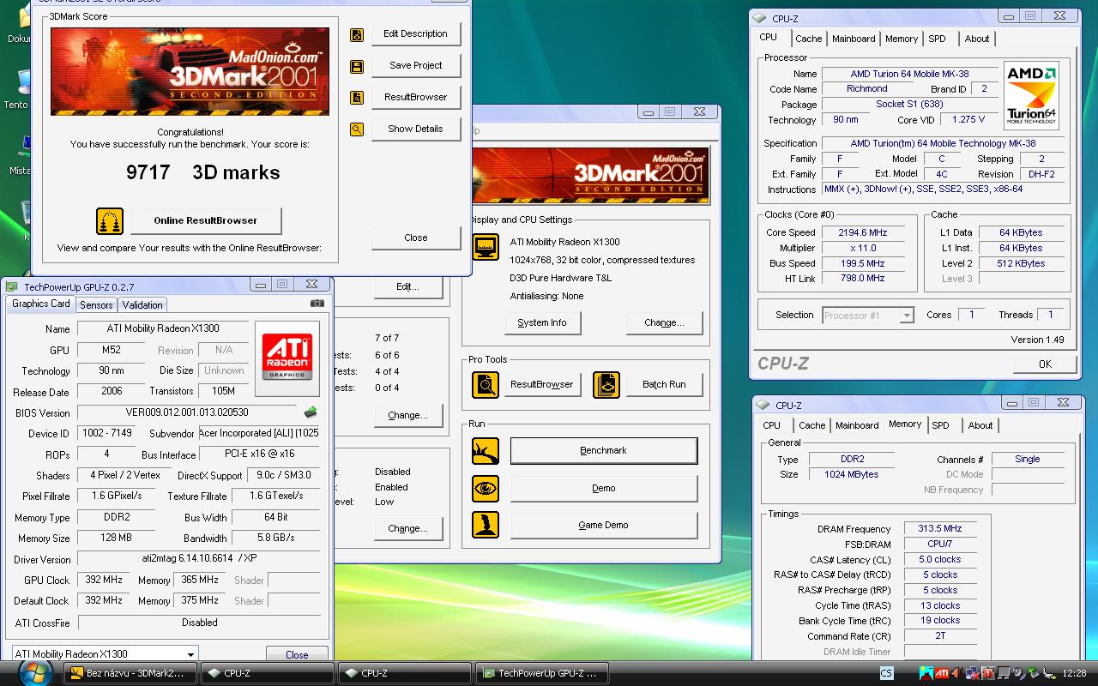Click the ATI tray icon in system tray
The width and height of the screenshot is (1098, 686).
[942, 673]
